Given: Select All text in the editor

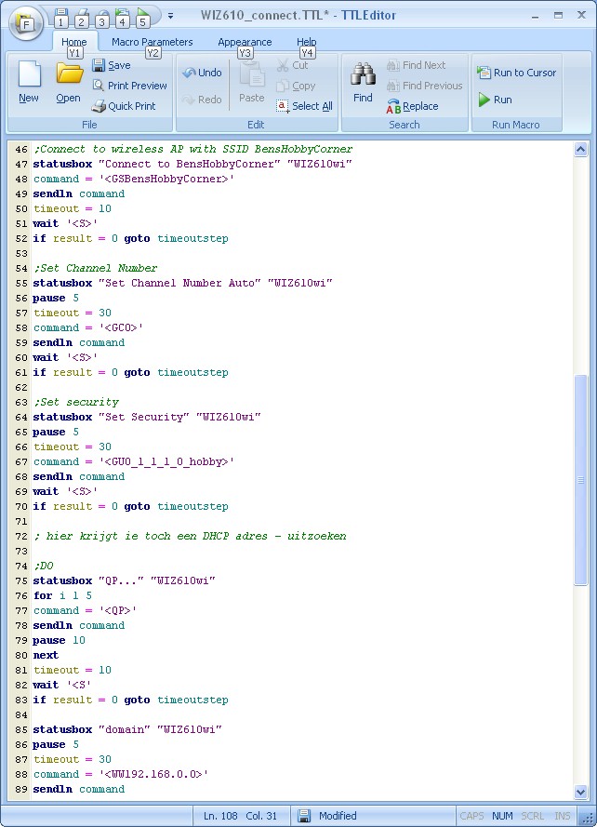Looking at the screenshot, I should 304,106.
